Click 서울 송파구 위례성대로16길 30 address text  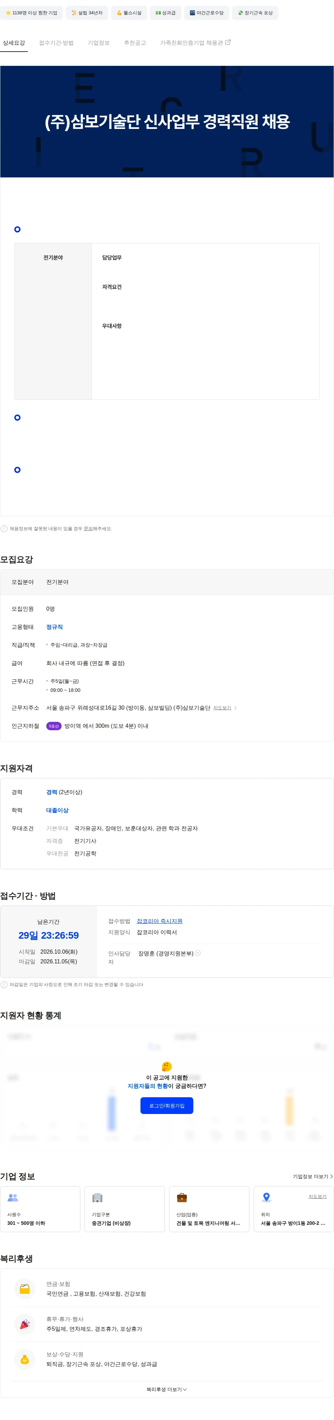coord(128,708)
